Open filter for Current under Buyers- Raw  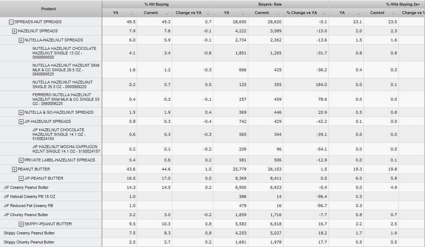278,13
